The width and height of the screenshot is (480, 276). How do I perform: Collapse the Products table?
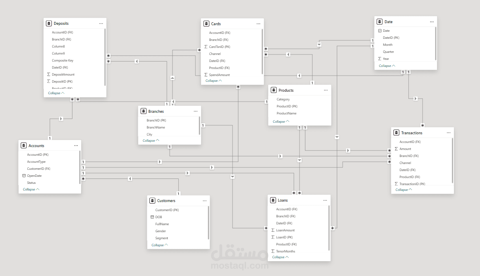click(280, 121)
